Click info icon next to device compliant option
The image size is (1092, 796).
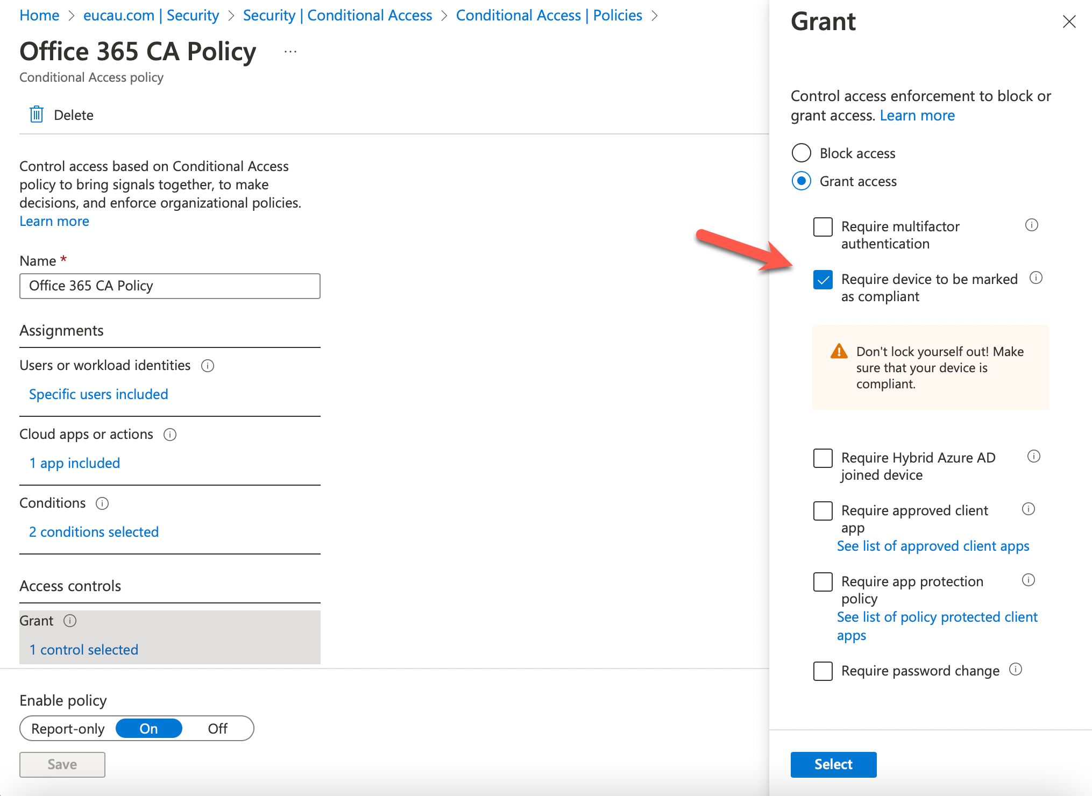tap(1036, 278)
